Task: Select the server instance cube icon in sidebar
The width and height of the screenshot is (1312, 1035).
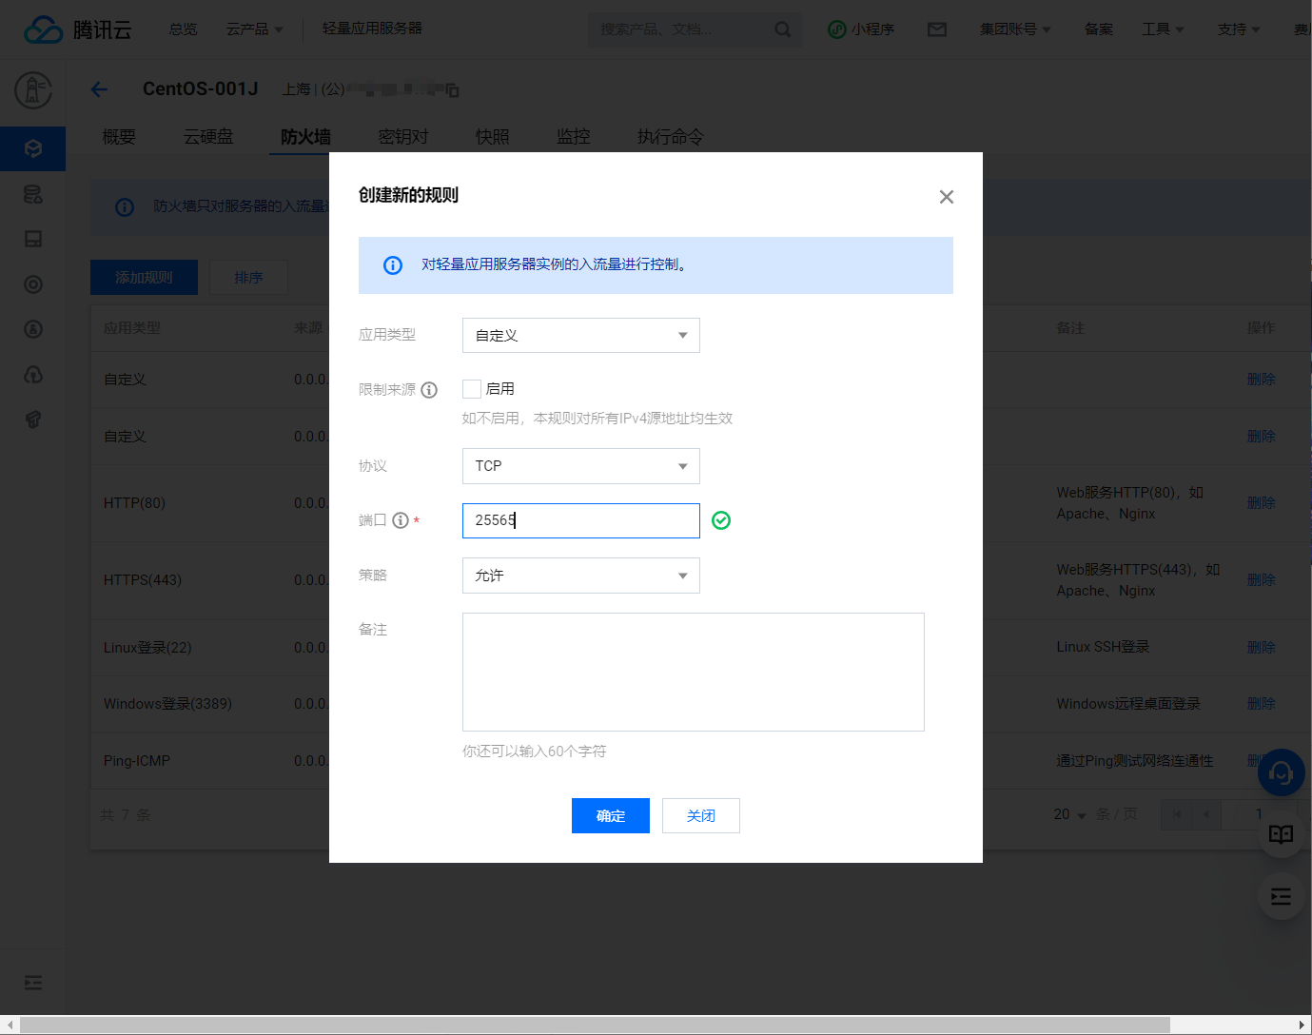Action: pos(33,148)
